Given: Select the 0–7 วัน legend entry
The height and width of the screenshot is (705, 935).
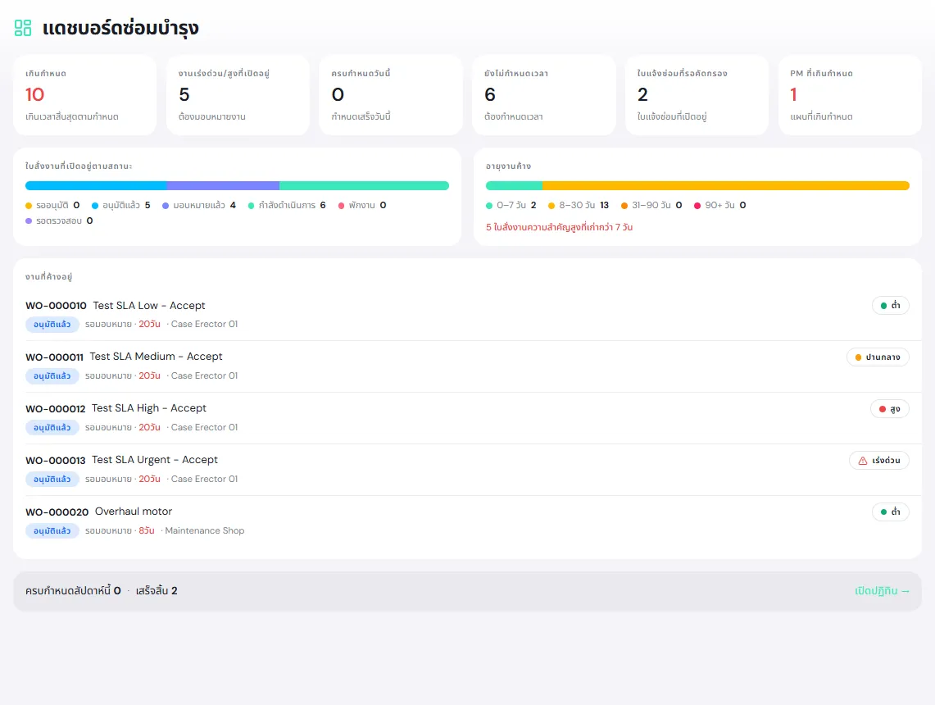Looking at the screenshot, I should coord(511,205).
